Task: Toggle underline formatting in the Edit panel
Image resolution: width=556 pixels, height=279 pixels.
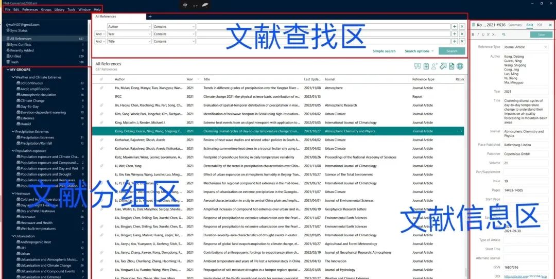Action: click(483, 34)
